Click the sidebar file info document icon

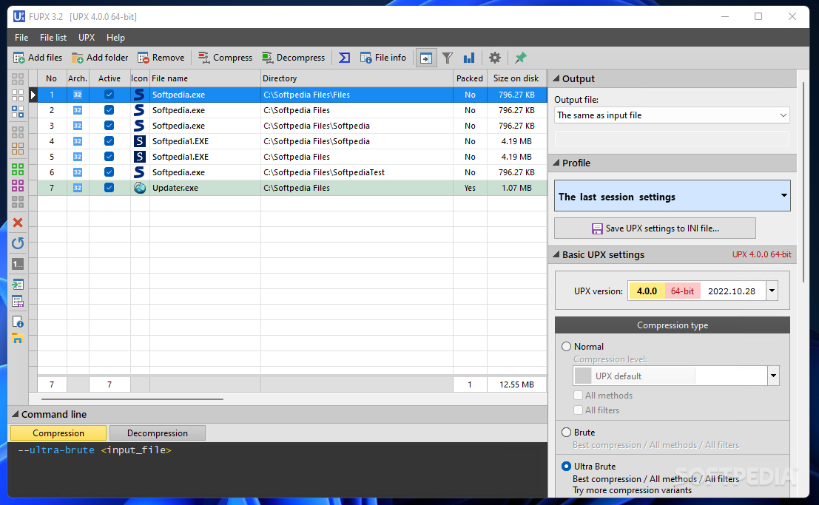tap(18, 322)
